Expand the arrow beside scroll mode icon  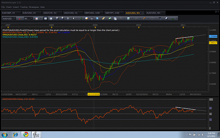coord(77,18)
